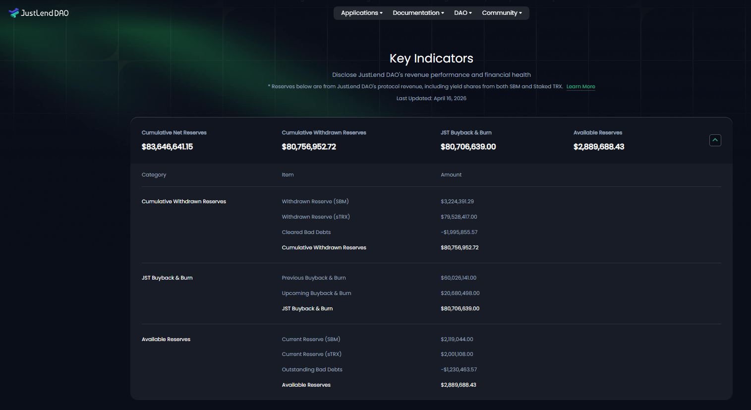
Task: Open the DAO navigation menu
Action: pyautogui.click(x=462, y=13)
